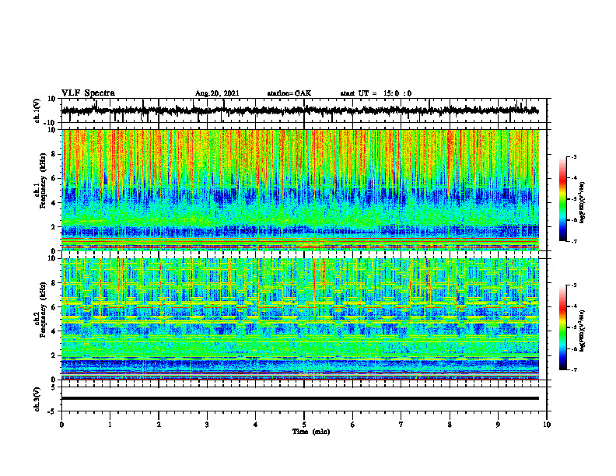Click the time axis tick label "3"
The height and width of the screenshot is (476, 616).
(x=207, y=425)
